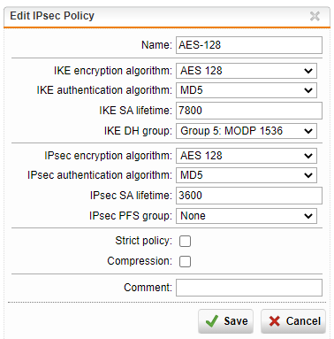Click the Strict policy label
This screenshot has height=339, width=334.
(143, 241)
